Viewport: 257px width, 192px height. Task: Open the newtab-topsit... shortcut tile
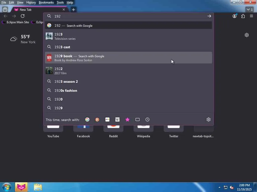[203, 131]
